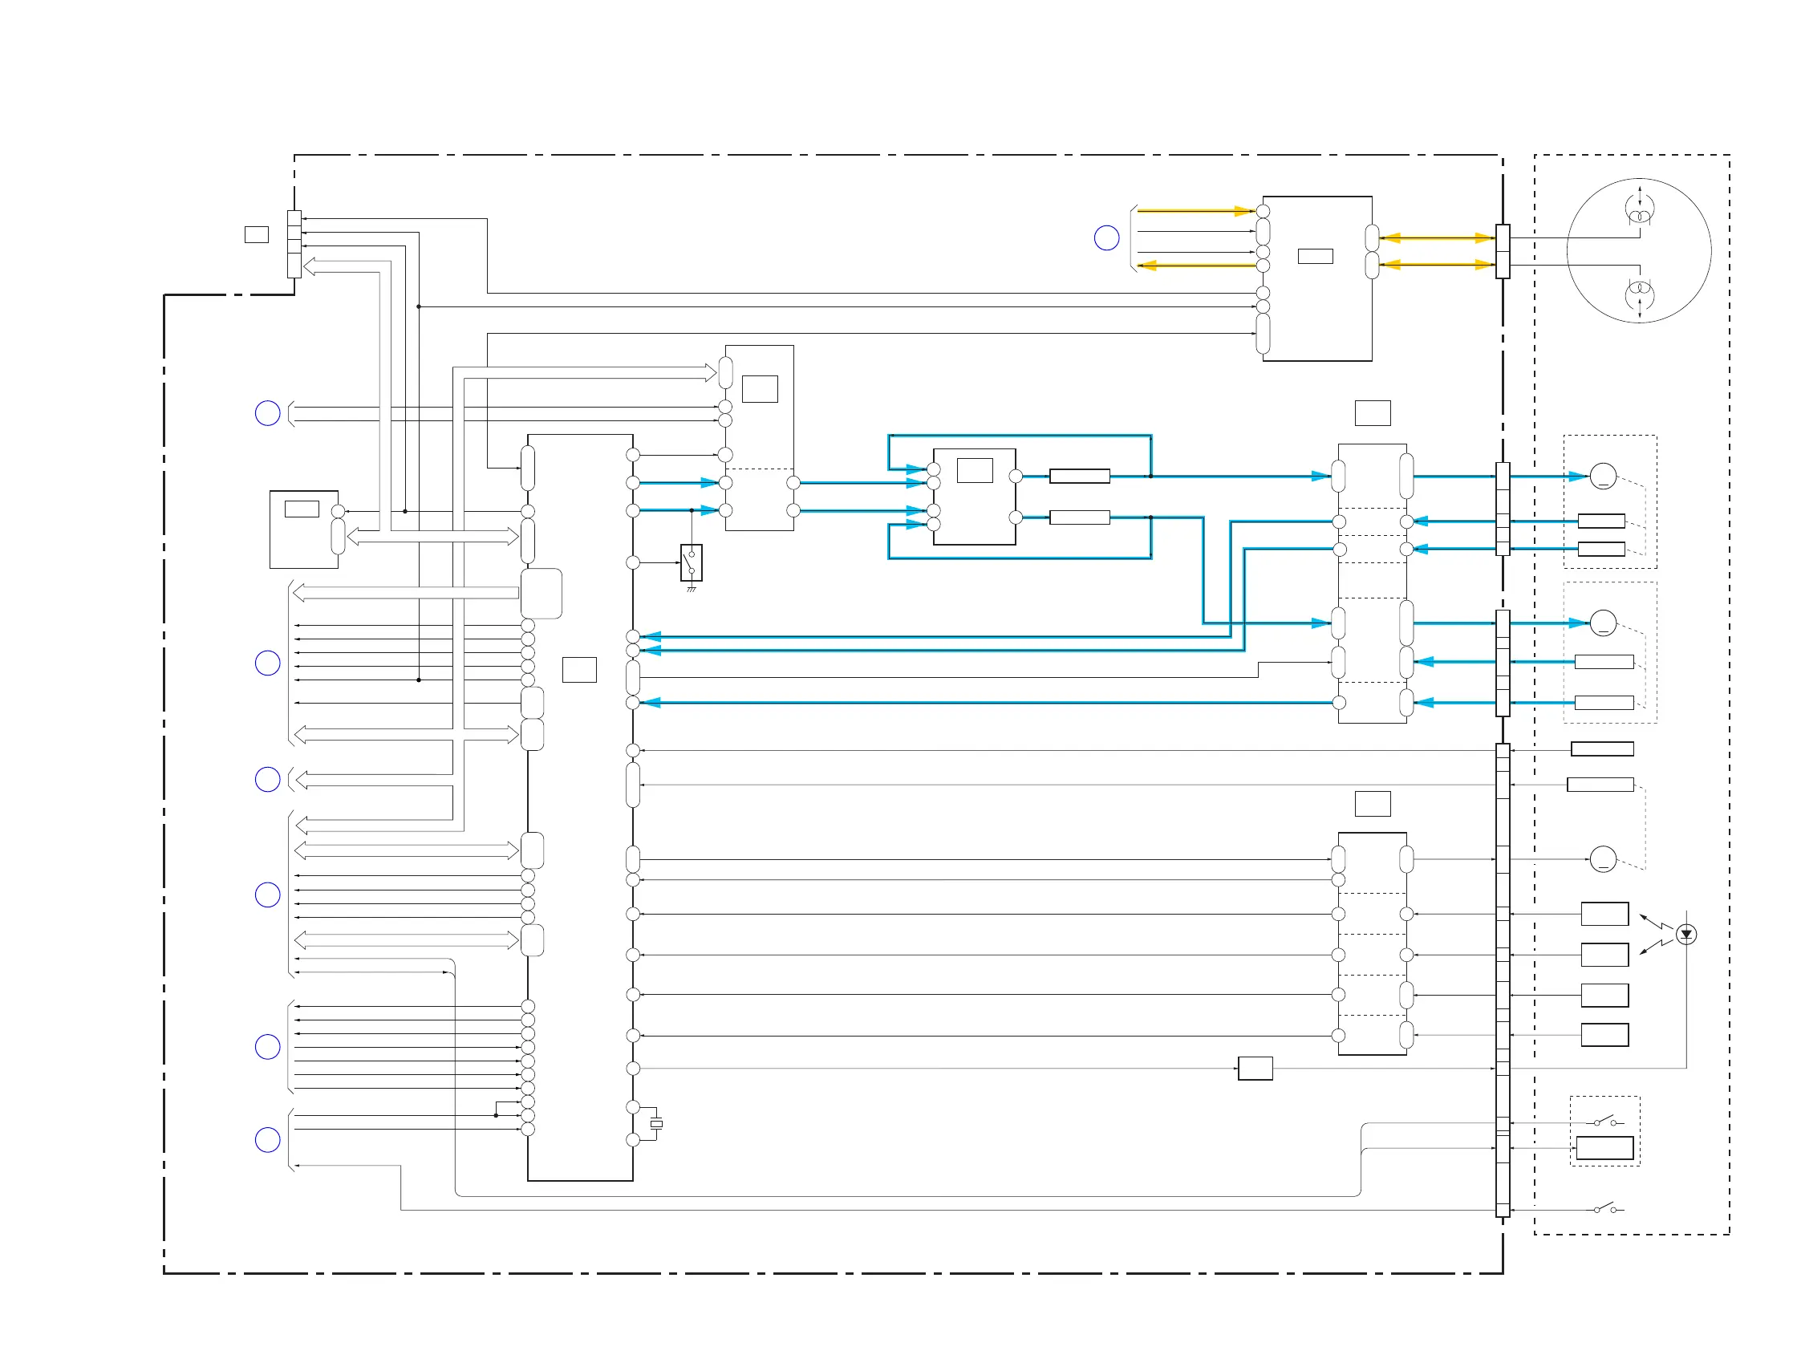Select the upper coil symbol in large circle
The width and height of the screenshot is (1797, 1351).
(x=1640, y=210)
